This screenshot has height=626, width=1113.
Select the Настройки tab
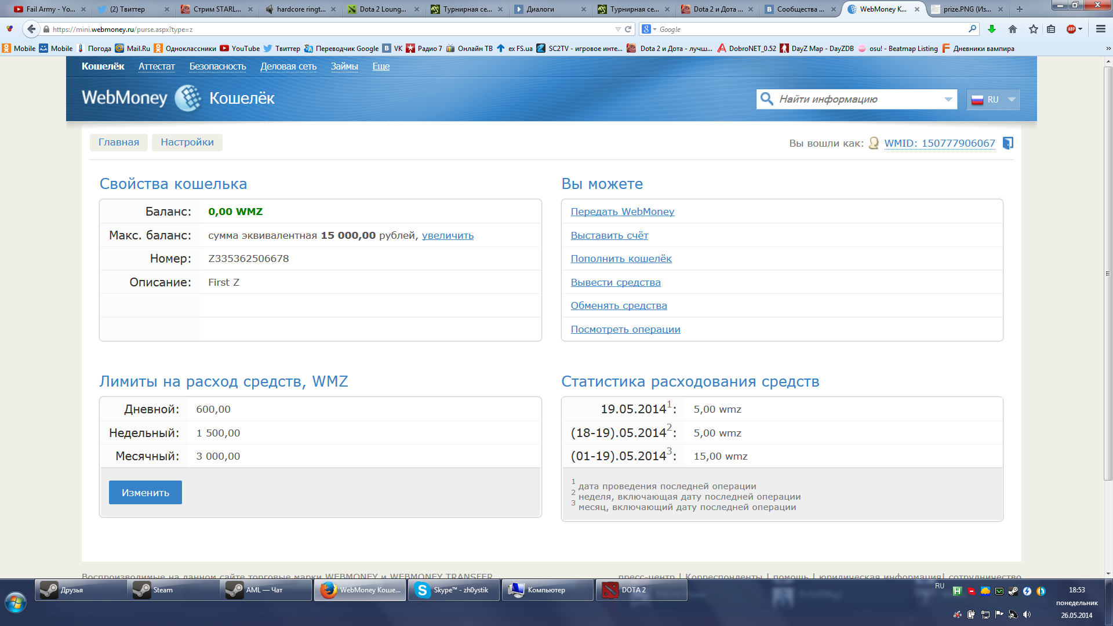point(187,143)
